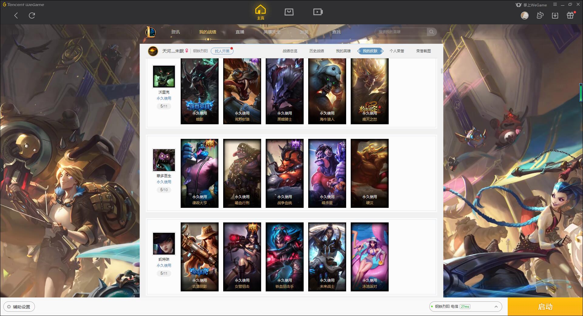This screenshot has width=583, height=316.
Task: Open the 直播 tab
Action: click(240, 32)
